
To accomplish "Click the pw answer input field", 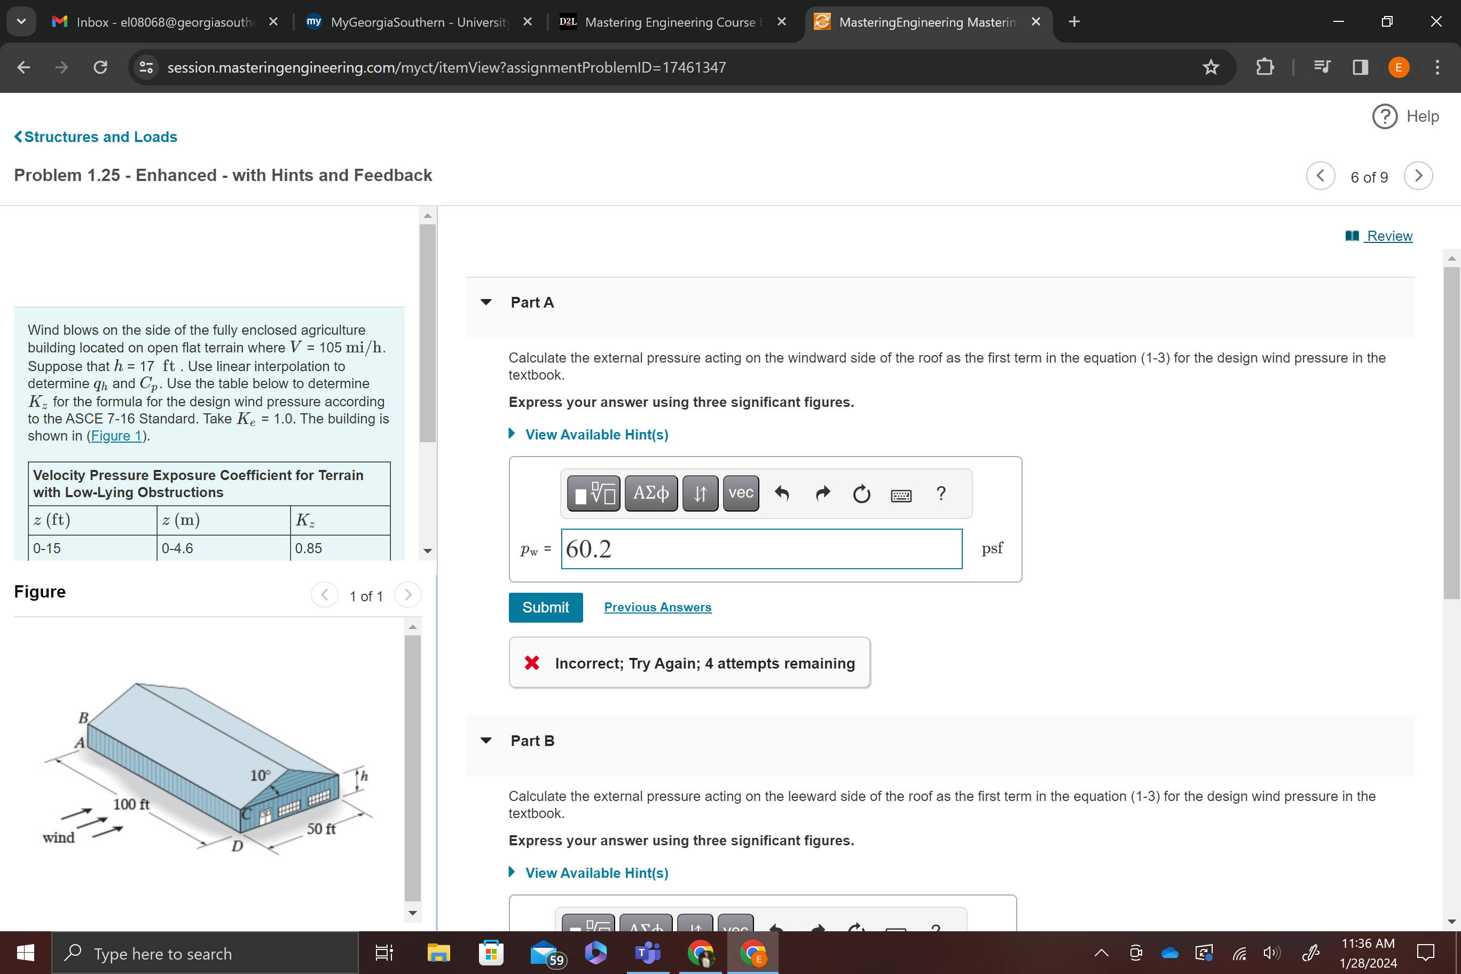I will pos(761,549).
